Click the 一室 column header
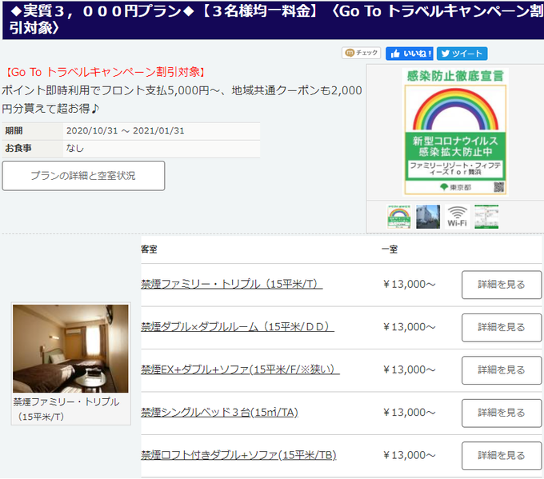 [x=390, y=249]
